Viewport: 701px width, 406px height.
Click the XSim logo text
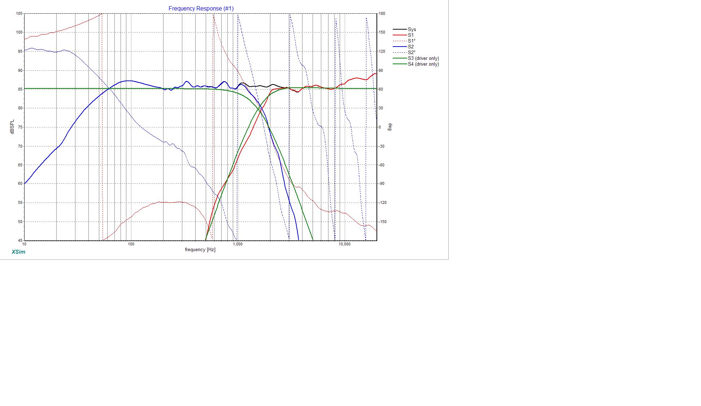point(18,252)
